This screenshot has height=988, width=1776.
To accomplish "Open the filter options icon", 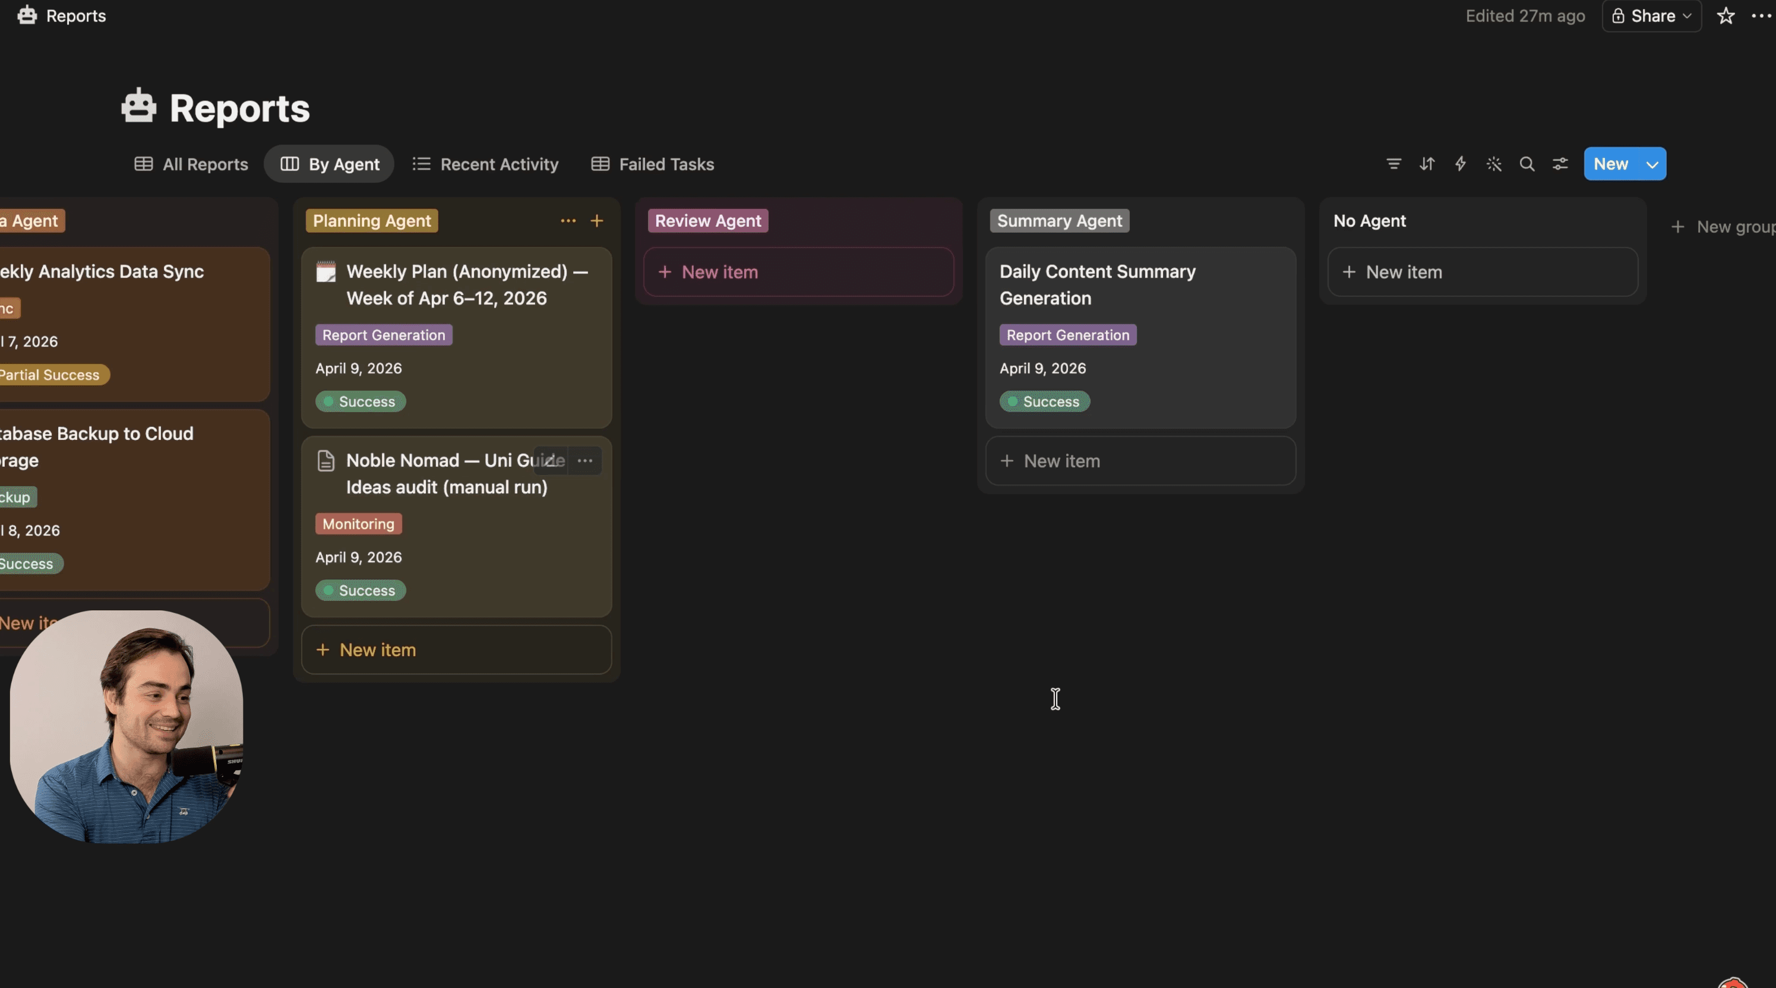I will click(x=1393, y=164).
